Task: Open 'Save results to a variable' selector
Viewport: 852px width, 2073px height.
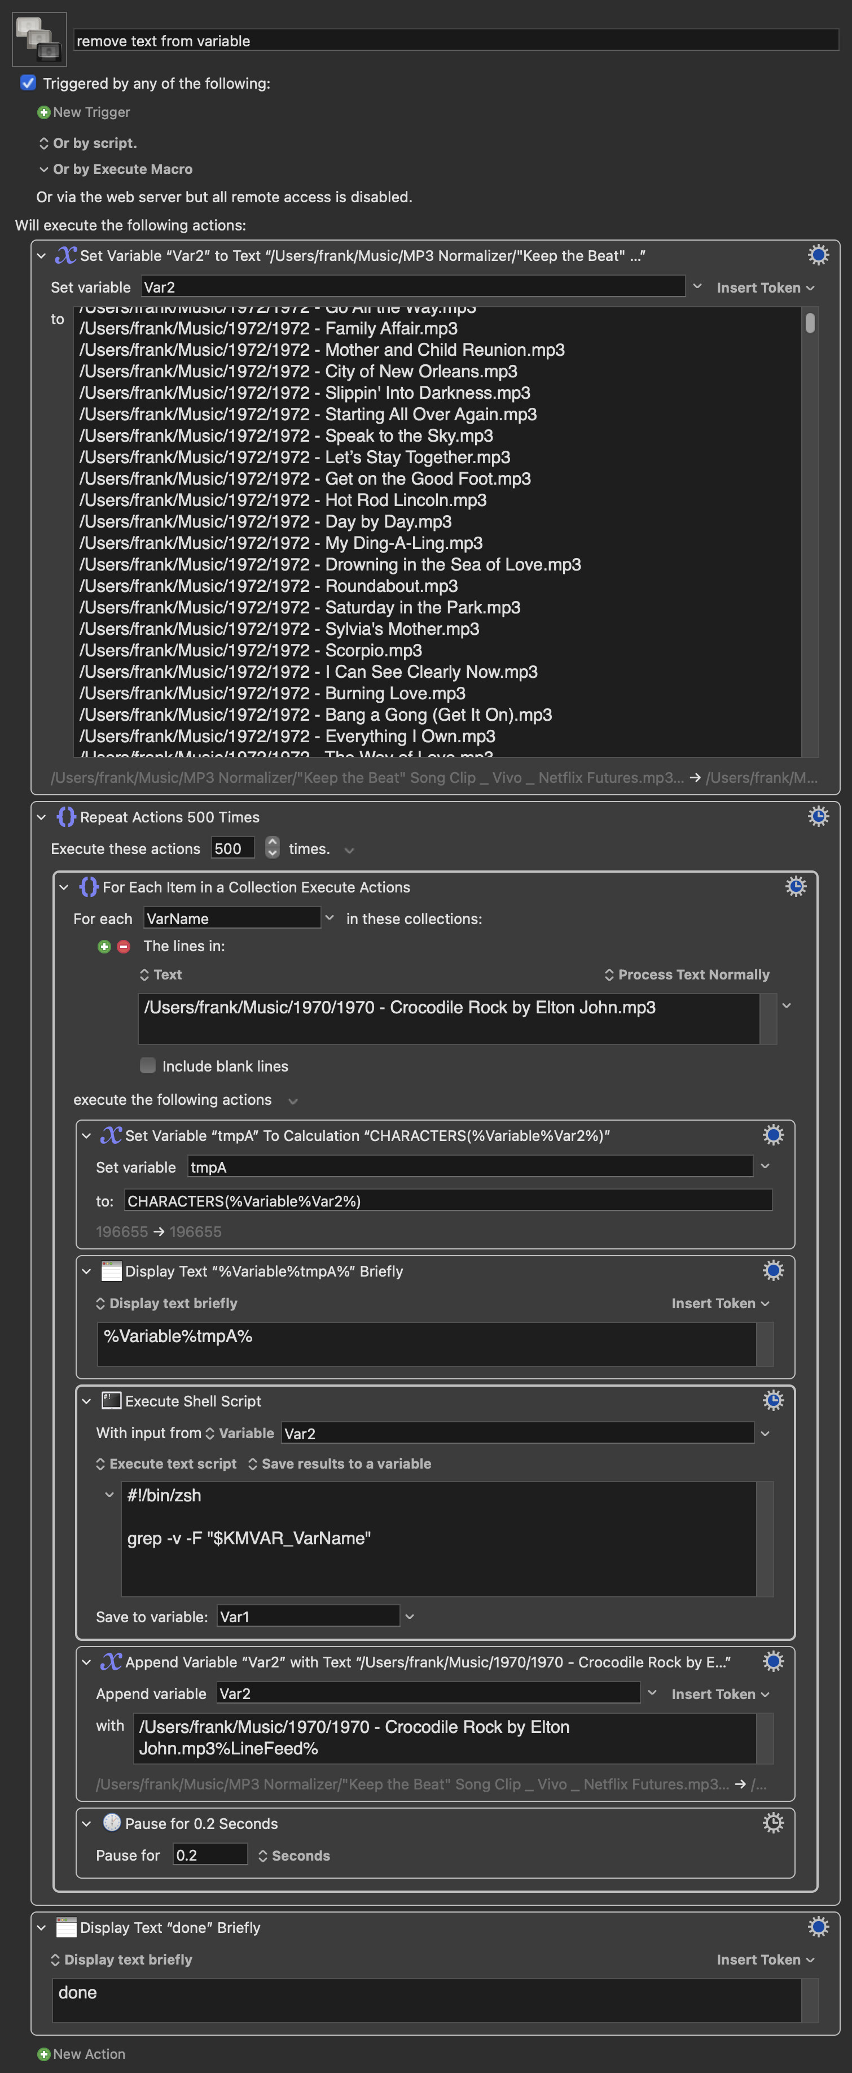Action: pos(339,1464)
